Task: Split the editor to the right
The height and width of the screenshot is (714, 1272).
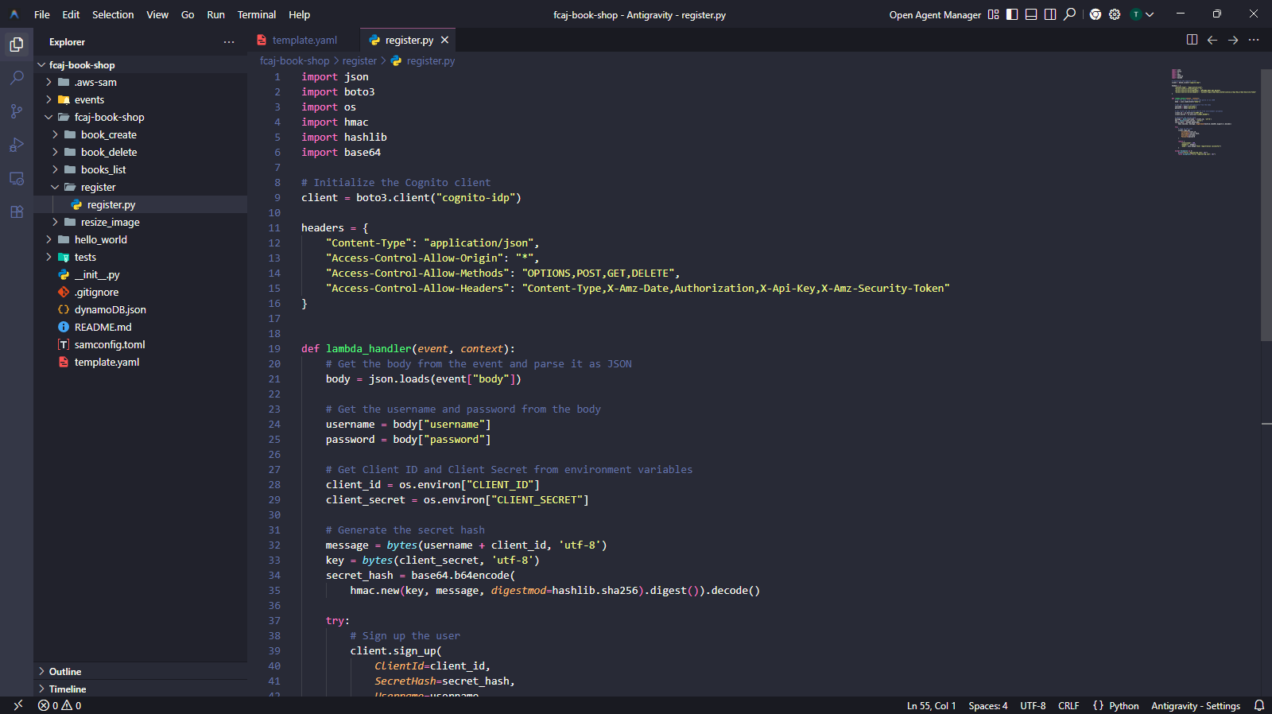Action: click(1192, 40)
